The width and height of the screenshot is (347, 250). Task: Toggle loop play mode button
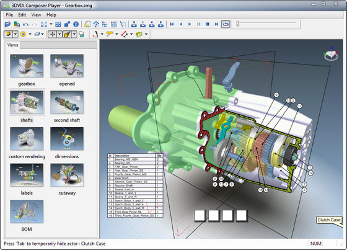point(226,24)
